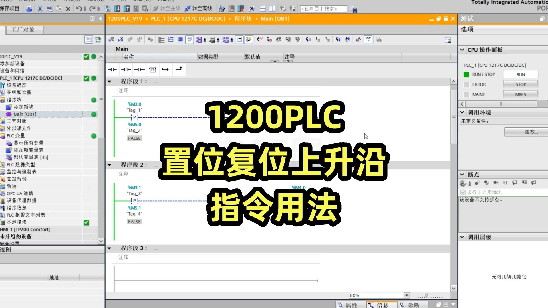The width and height of the screenshot is (548, 308).
Task: Toggle the monitoring glasses icon
Action: tap(368, 40)
